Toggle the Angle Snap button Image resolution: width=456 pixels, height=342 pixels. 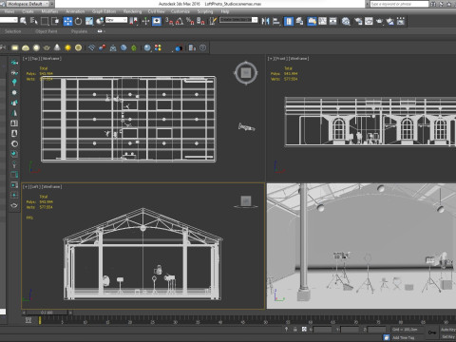click(180, 21)
